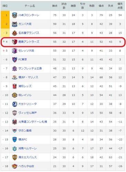Open the サンフレッチェ広島 team link
Viewport: 126px width, 172px height.
coord(30,68)
